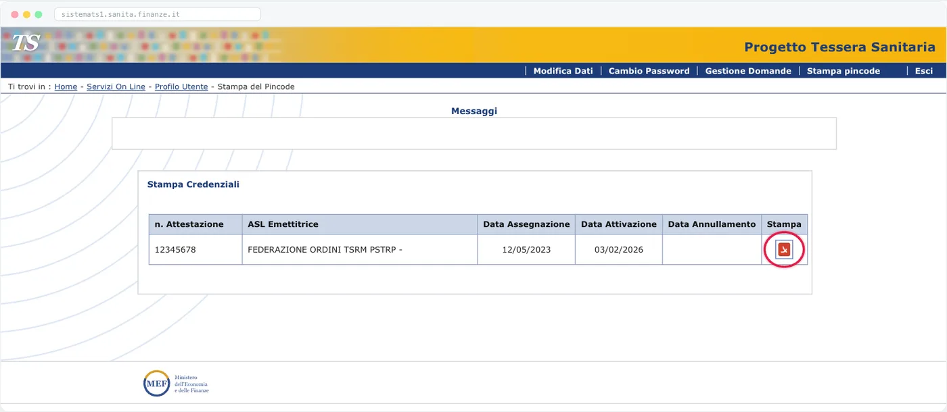The height and width of the screenshot is (412, 947).
Task: Click the Stampa Credenziali heading
Action: click(x=193, y=184)
